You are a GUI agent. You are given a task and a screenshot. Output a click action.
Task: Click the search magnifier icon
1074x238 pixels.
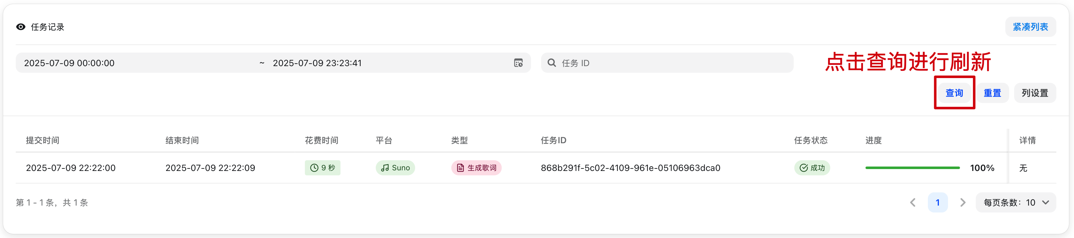551,63
